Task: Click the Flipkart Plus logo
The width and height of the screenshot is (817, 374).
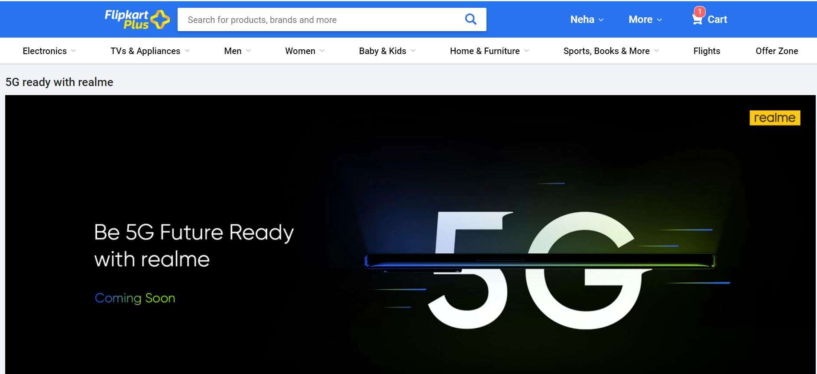Action: tap(137, 19)
